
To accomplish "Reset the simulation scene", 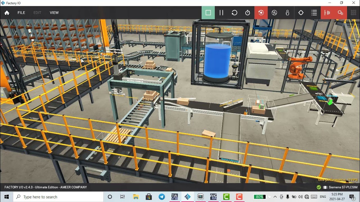I will point(234,13).
